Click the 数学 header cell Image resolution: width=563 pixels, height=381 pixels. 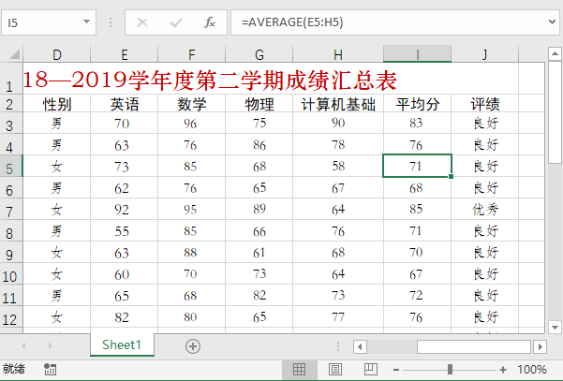coord(192,104)
